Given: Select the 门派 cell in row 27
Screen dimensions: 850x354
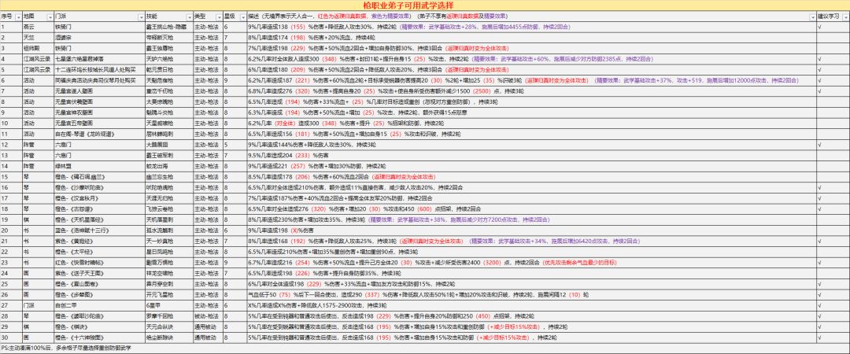Looking at the screenshot, I should 39,306.
